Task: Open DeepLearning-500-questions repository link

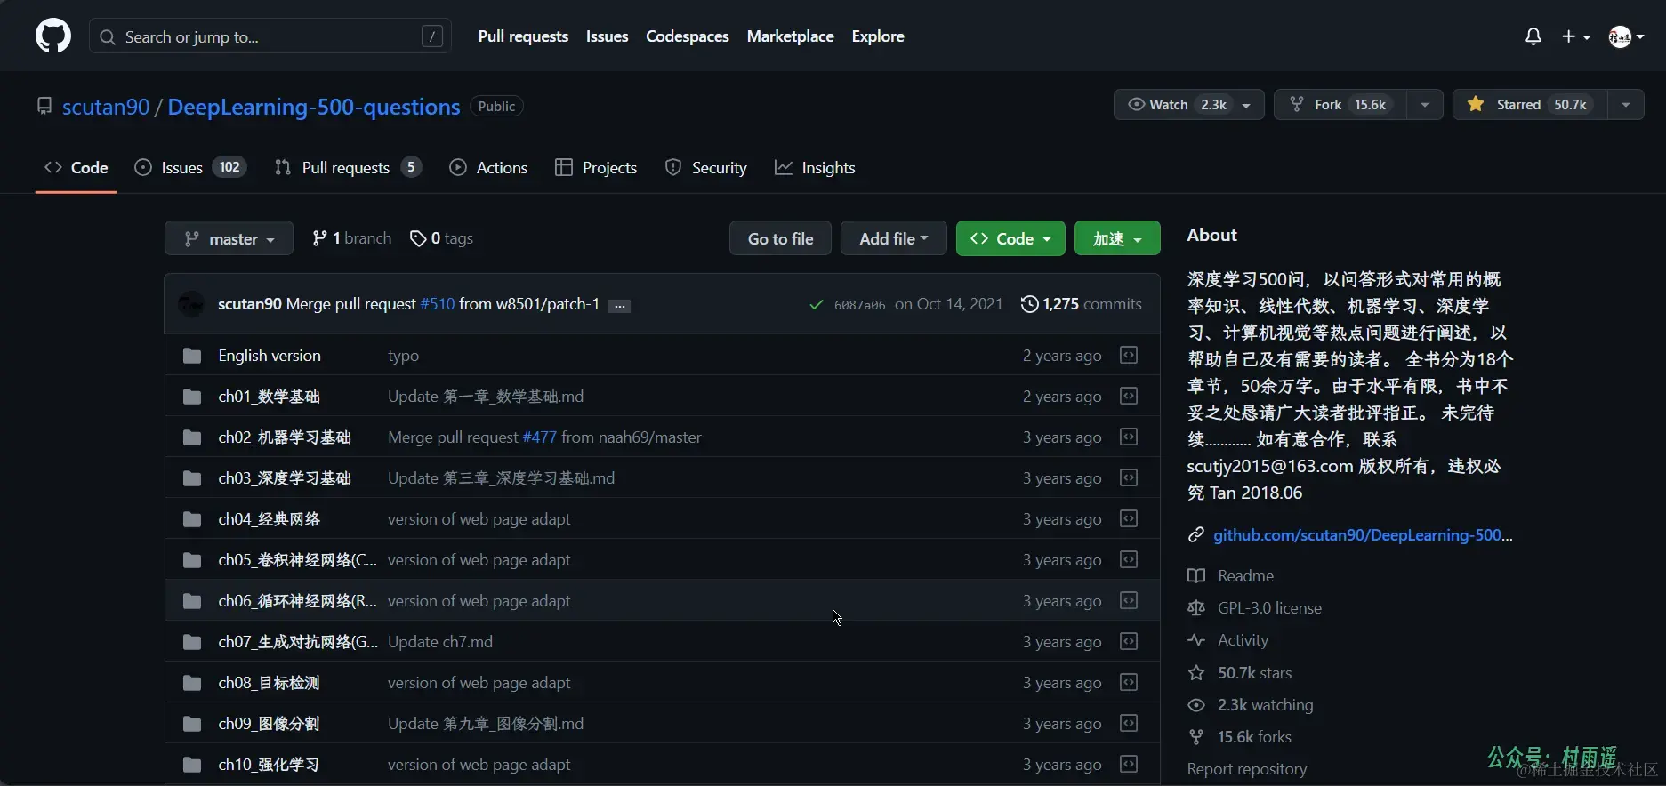Action: tap(314, 107)
